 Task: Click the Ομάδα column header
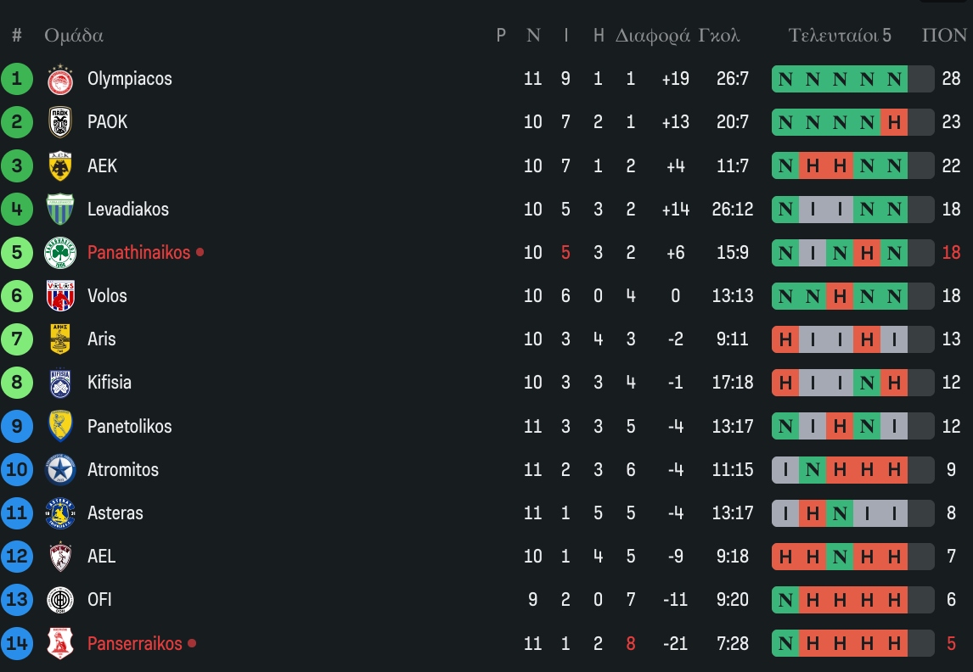pos(74,36)
